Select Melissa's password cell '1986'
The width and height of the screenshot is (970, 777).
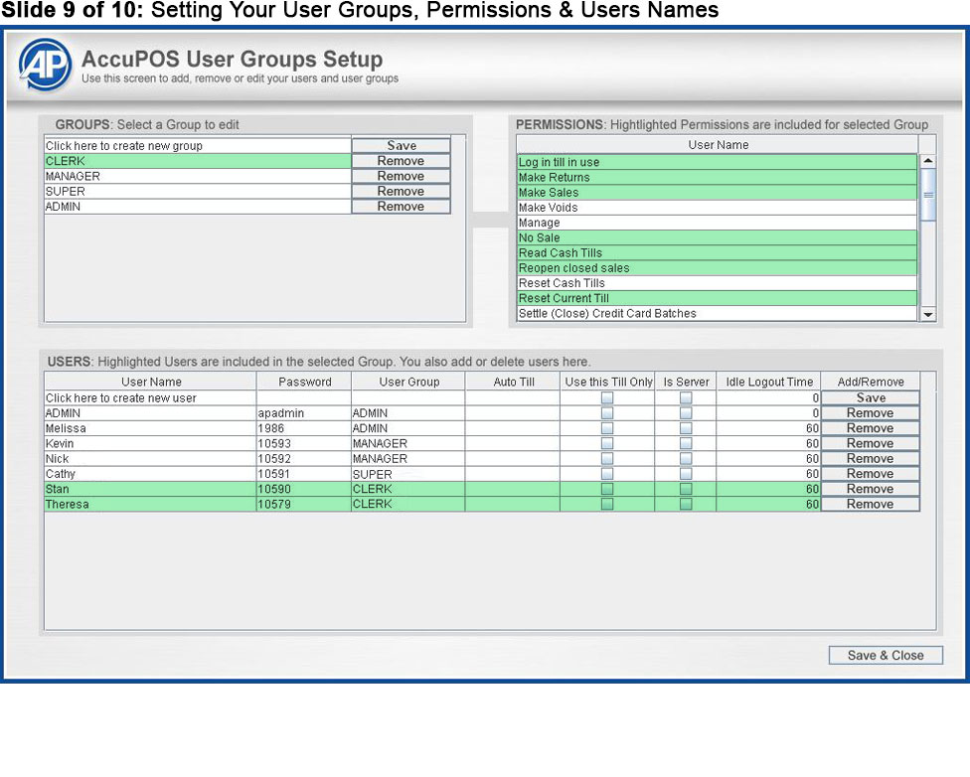tap(304, 428)
